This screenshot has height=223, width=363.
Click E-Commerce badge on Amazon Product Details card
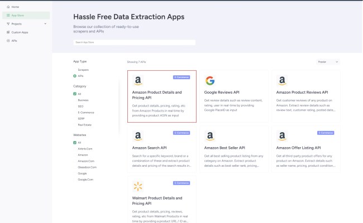(x=181, y=77)
